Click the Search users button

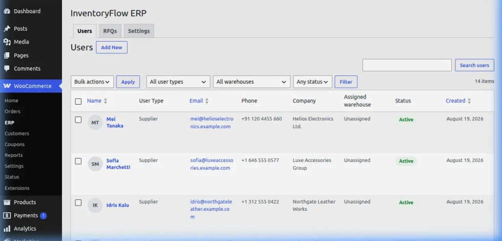tap(474, 65)
